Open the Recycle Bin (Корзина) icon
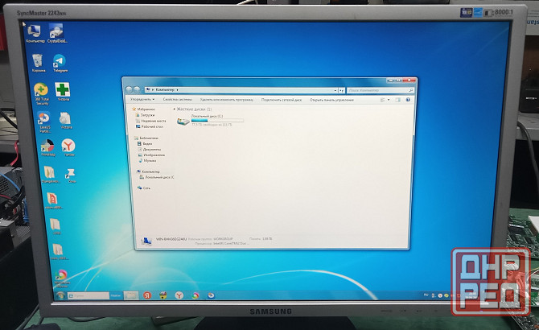This screenshot has height=330, width=539. point(37,61)
